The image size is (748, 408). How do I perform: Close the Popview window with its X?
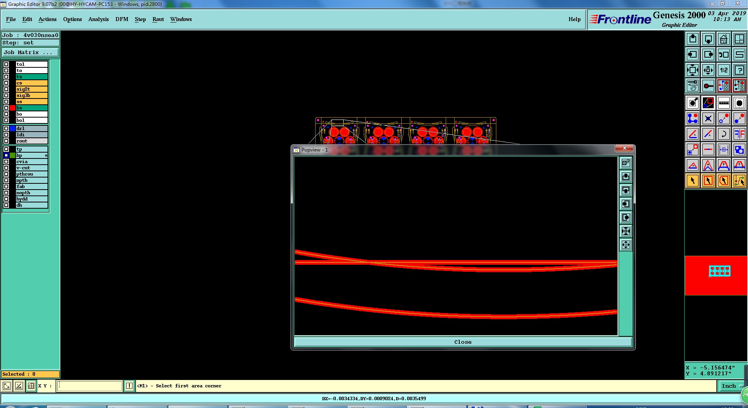625,148
